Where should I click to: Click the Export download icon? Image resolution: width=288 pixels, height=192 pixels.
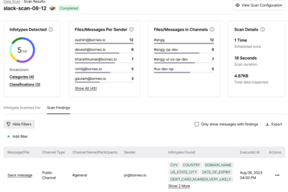(x=267, y=125)
